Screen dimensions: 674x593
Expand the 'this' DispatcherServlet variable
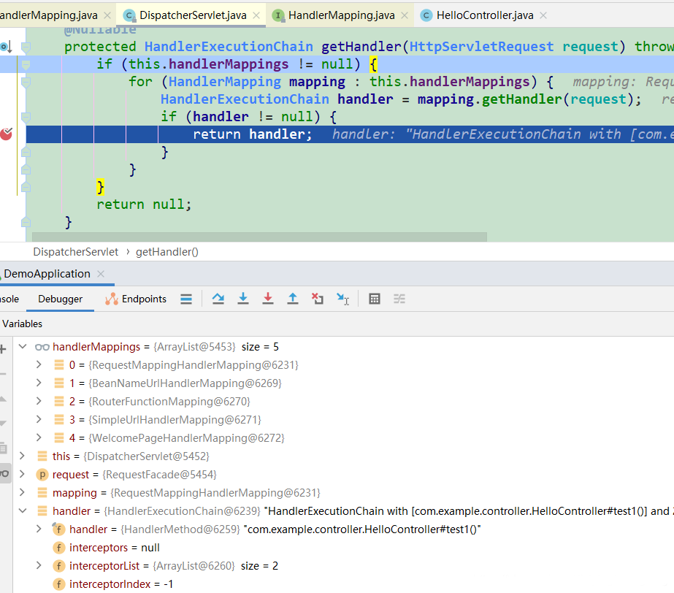click(x=22, y=456)
